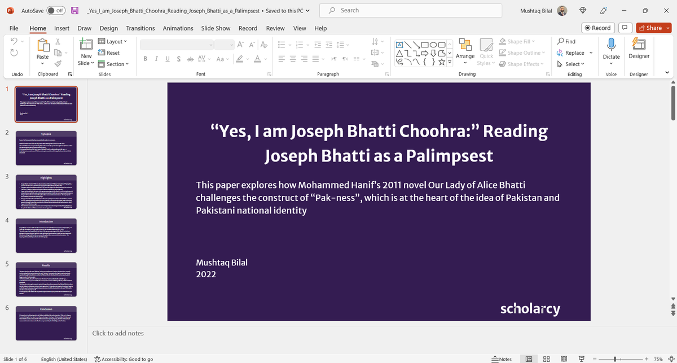This screenshot has width=677, height=363.
Task: Open the Transitions tab
Action: click(x=140, y=28)
